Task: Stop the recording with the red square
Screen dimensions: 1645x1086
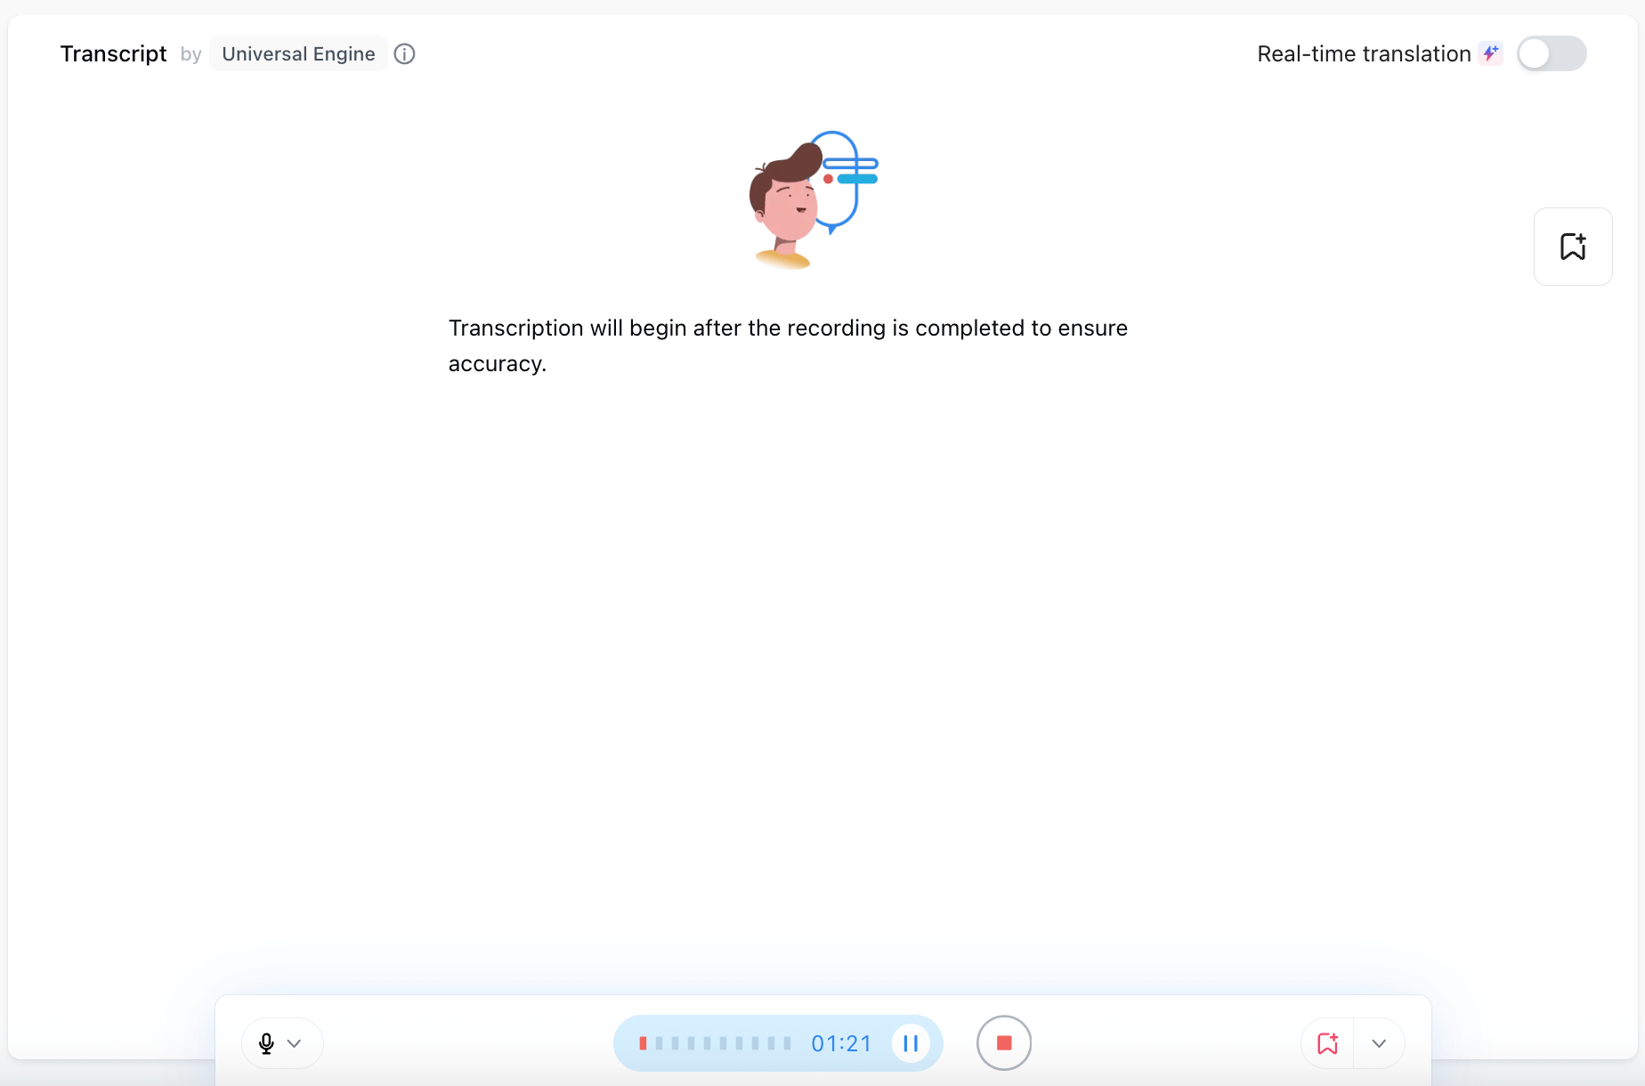Action: tap(1004, 1043)
